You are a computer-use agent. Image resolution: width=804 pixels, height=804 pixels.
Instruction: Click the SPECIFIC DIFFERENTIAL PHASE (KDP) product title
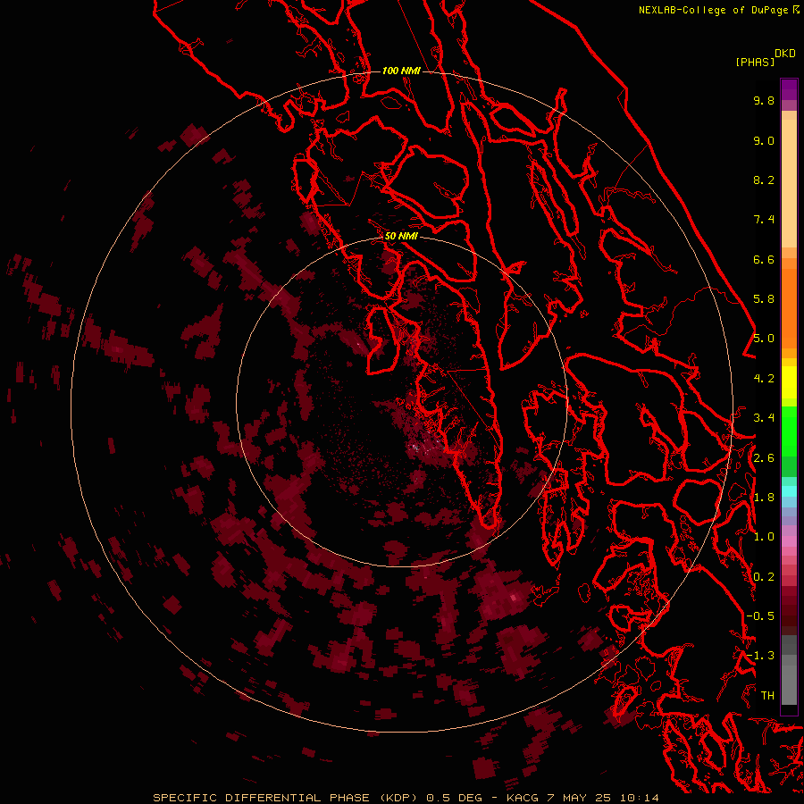[287, 798]
